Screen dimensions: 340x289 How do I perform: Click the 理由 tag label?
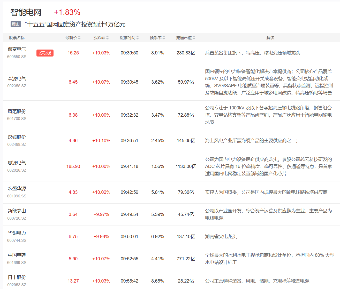[16, 24]
